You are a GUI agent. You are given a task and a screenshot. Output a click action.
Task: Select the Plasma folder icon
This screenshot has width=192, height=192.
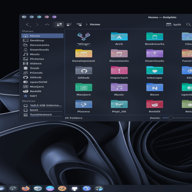tap(84, 104)
